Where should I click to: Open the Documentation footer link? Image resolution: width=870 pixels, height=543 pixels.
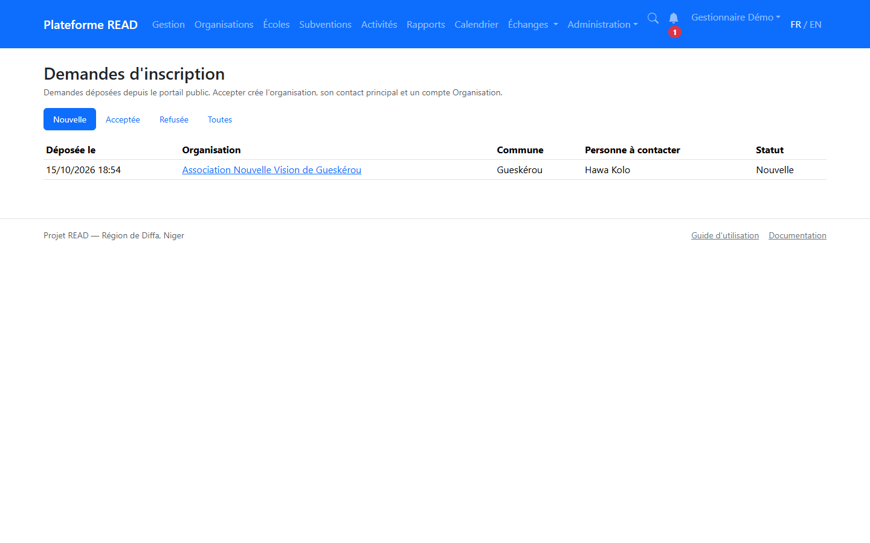click(797, 236)
